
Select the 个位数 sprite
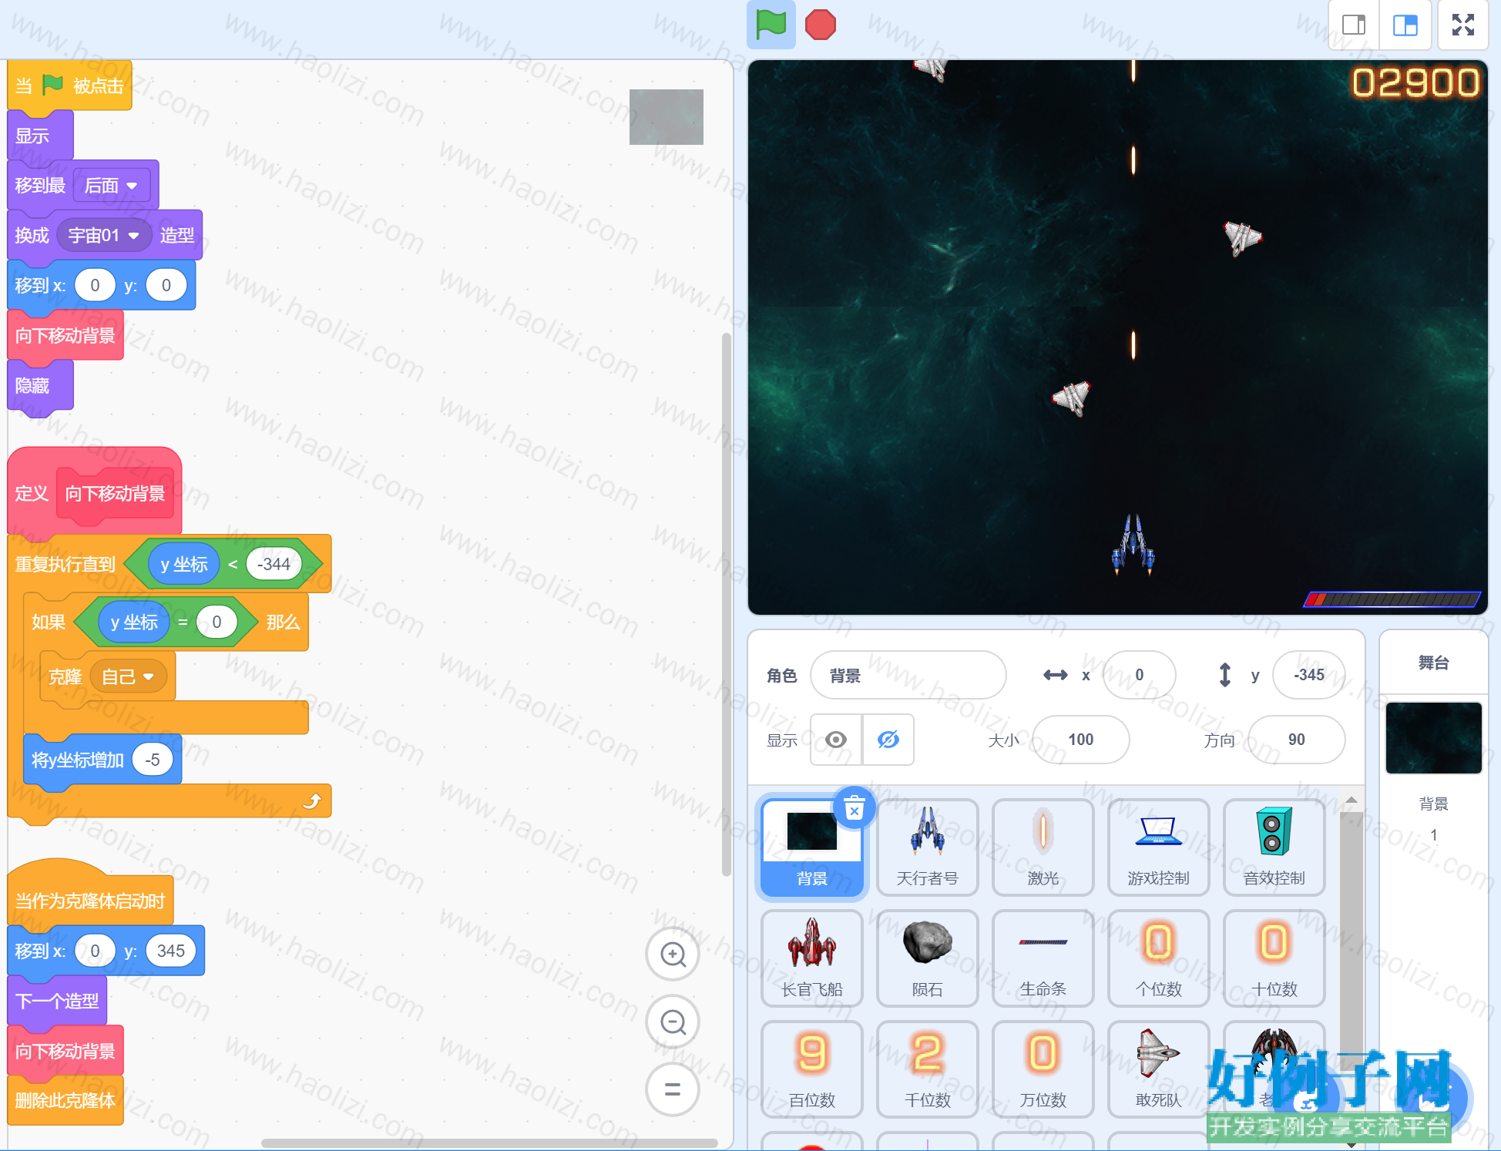1158,958
